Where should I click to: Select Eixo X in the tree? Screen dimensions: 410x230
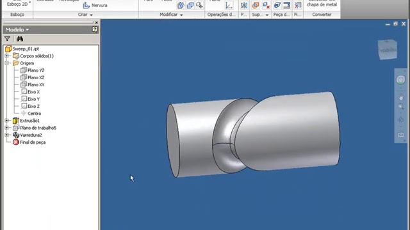tap(33, 92)
